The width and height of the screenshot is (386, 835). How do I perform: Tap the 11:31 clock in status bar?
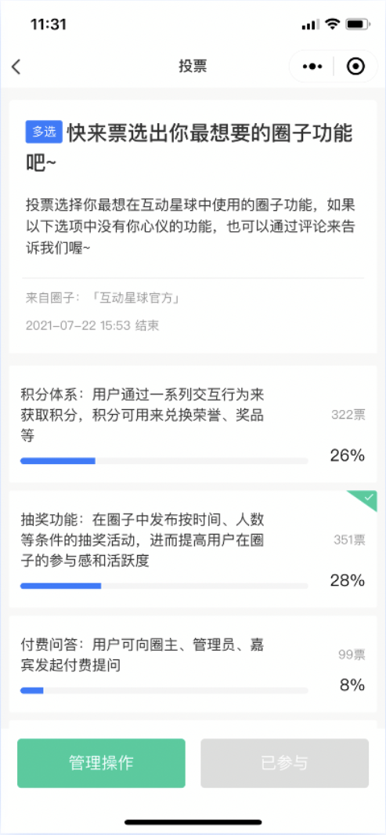pyautogui.click(x=48, y=24)
